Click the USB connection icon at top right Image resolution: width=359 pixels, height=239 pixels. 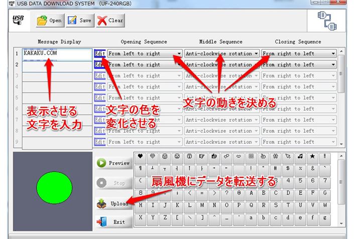(x=328, y=21)
